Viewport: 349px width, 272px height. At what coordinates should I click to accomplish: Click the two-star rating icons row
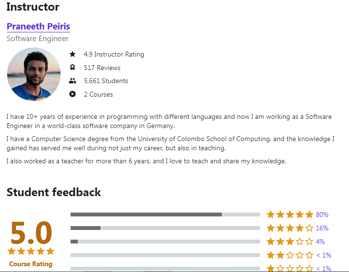click(x=290, y=255)
